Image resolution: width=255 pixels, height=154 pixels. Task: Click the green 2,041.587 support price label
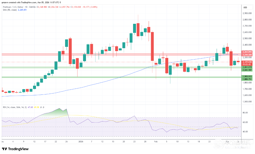247,70
